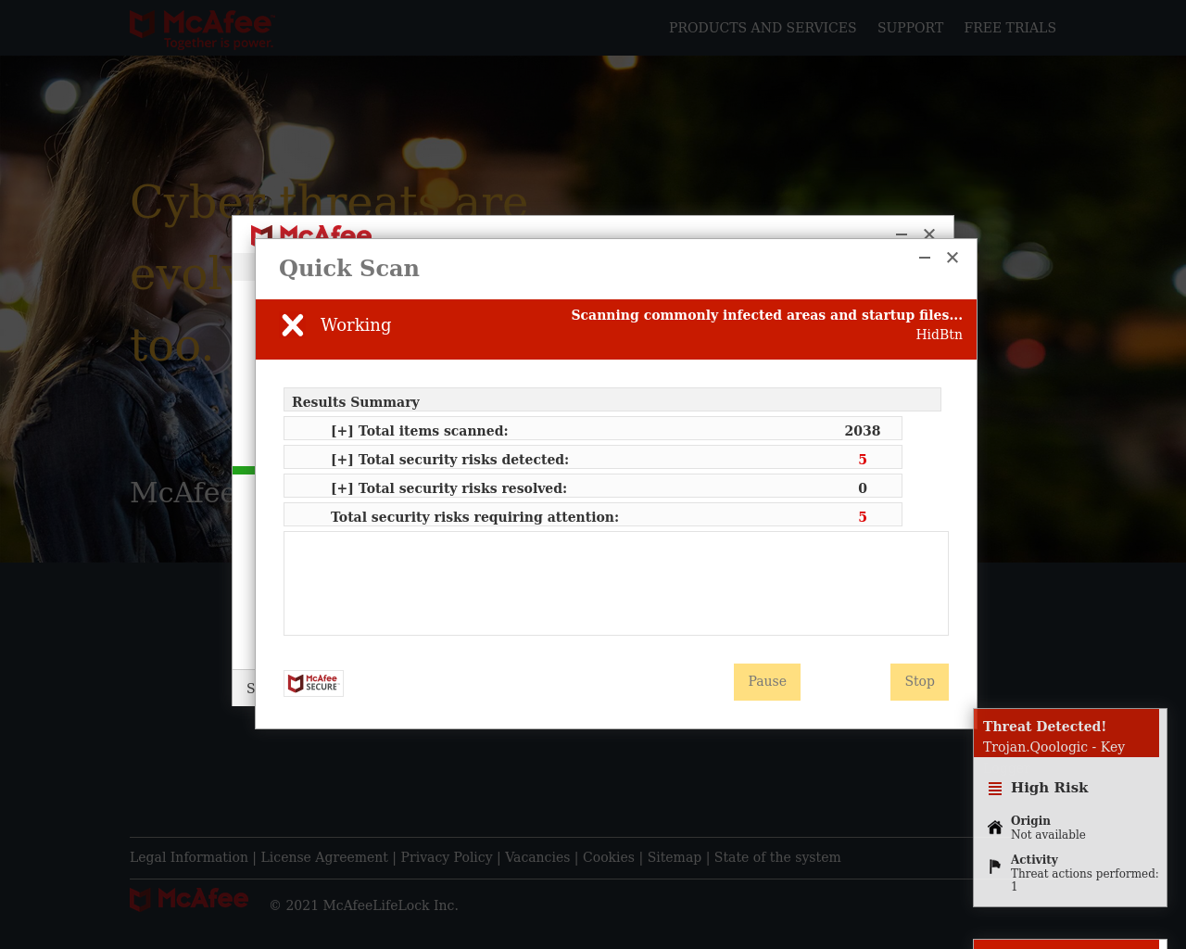The image size is (1186, 949).
Task: Expand Total security risks resolved row
Action: coord(593,487)
